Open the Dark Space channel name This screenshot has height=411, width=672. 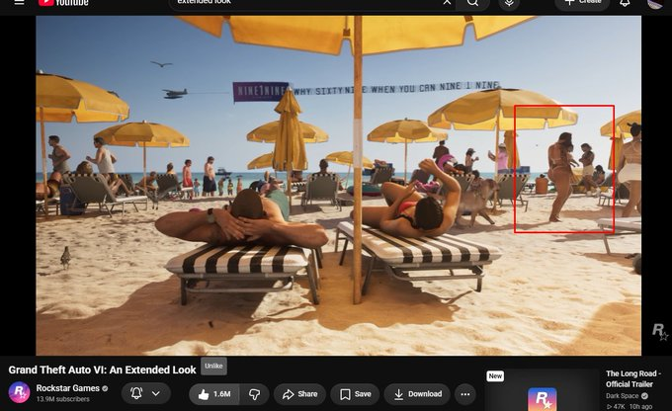pos(622,396)
